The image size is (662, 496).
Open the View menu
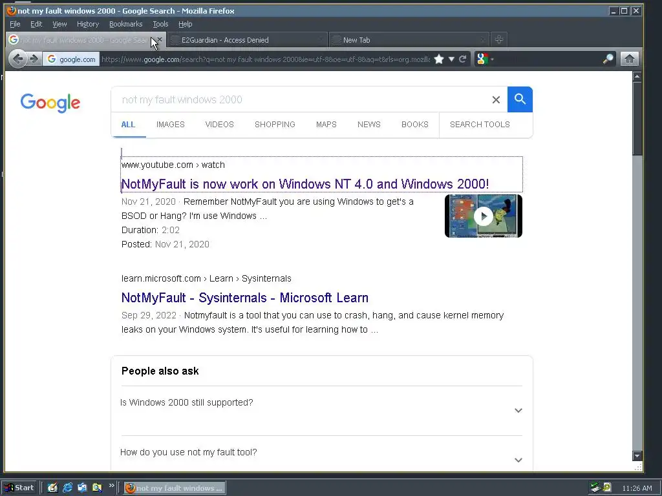point(59,24)
